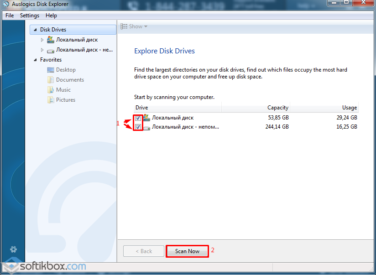Collapse the Disk Drives tree section
The image size is (376, 275).
36,30
